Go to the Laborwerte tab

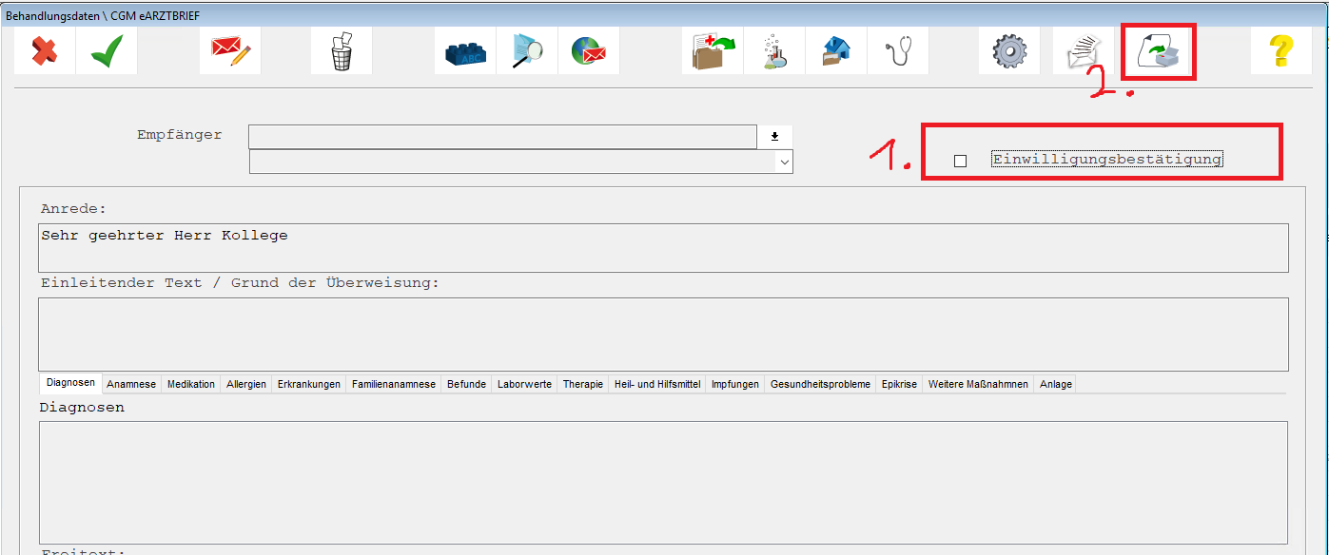525,384
